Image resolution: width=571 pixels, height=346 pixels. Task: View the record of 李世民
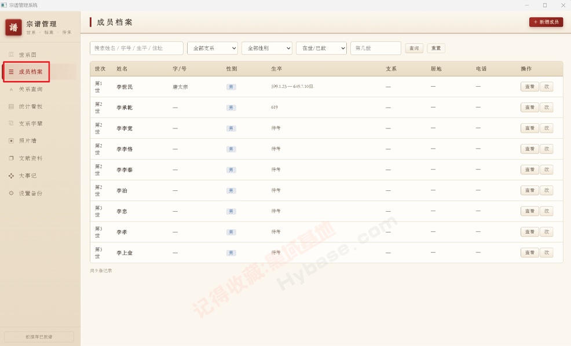click(529, 87)
